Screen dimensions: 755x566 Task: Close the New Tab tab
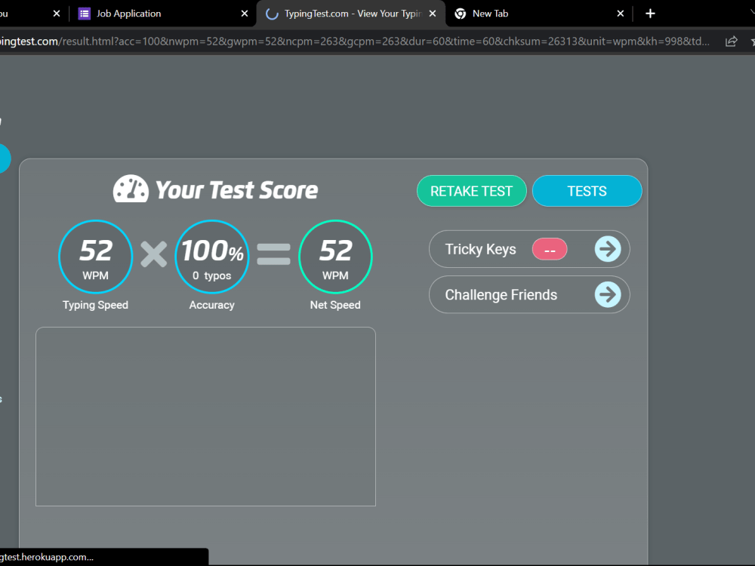click(x=621, y=14)
